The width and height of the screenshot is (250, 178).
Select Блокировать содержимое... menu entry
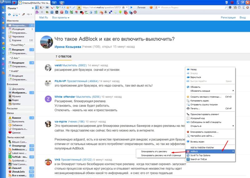point(210,132)
